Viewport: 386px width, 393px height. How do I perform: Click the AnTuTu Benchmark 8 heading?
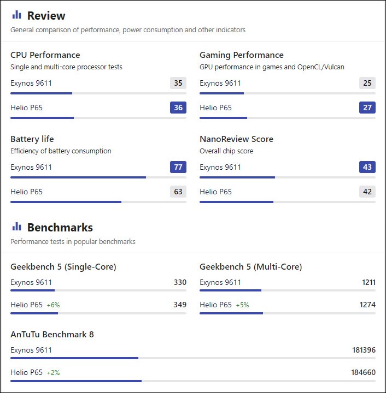pos(52,334)
